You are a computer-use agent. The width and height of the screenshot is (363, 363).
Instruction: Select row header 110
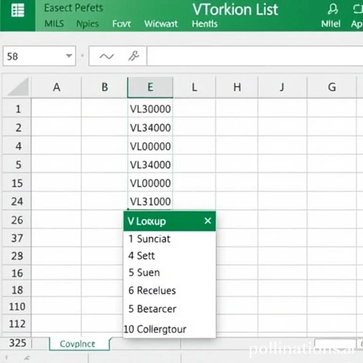(17, 306)
